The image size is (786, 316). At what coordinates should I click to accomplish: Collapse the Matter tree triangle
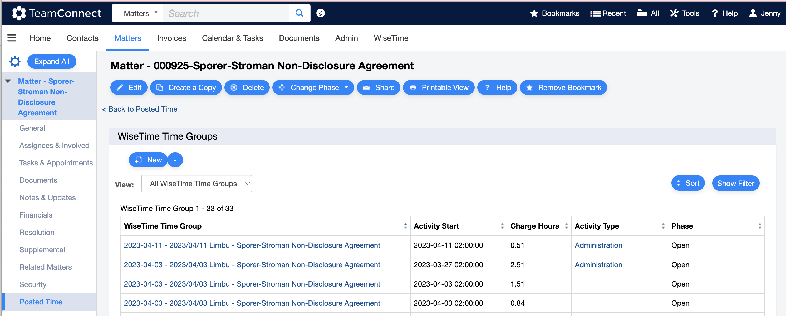(x=8, y=81)
